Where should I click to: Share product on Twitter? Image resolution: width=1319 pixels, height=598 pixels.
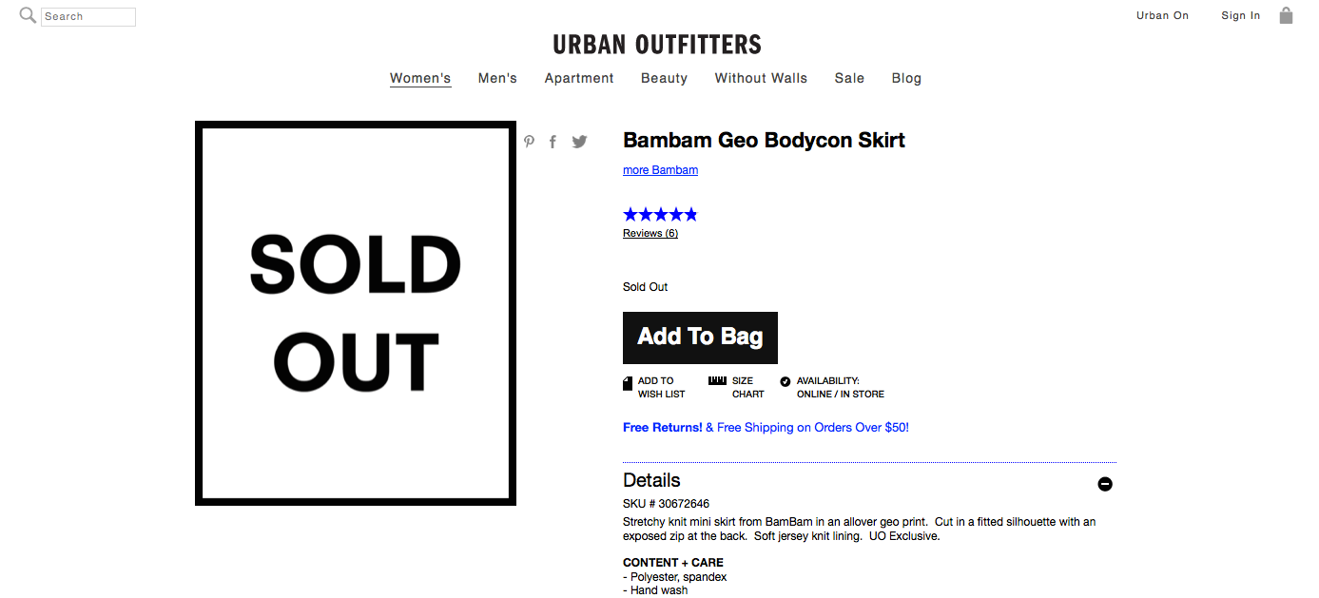pyautogui.click(x=579, y=142)
